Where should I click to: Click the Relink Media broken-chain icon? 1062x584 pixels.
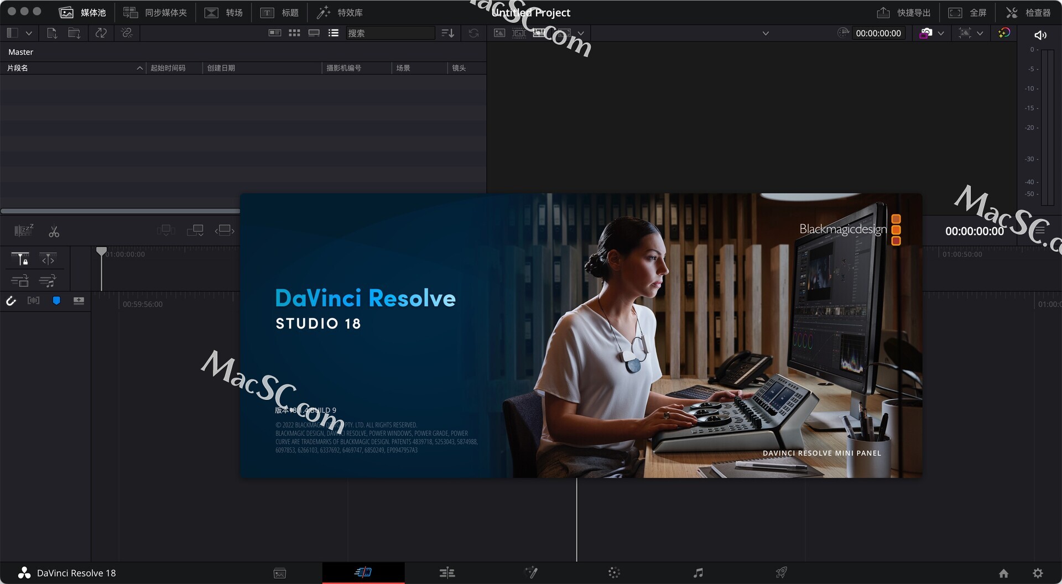pyautogui.click(x=127, y=33)
